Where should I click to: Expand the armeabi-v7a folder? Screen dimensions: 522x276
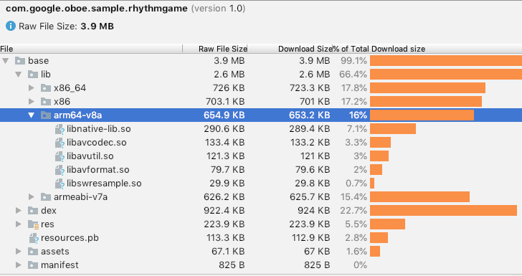[x=32, y=197]
